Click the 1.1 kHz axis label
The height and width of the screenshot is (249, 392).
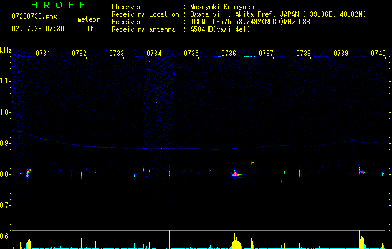click(x=4, y=81)
